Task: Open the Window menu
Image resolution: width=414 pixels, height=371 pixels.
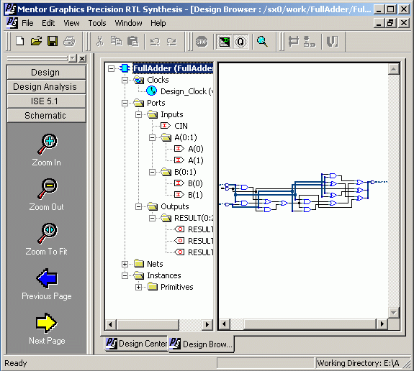Action: tap(128, 23)
